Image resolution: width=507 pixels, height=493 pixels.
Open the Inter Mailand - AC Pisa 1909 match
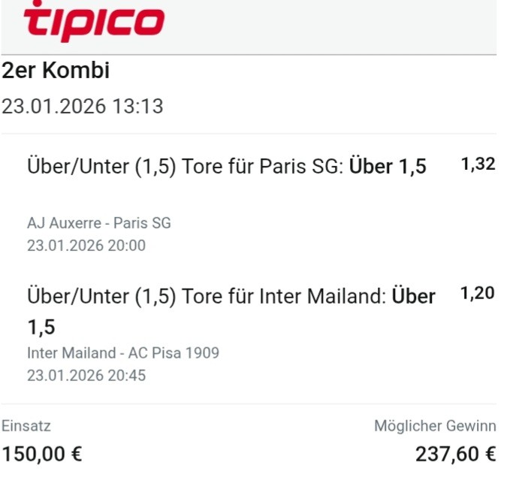(x=123, y=353)
